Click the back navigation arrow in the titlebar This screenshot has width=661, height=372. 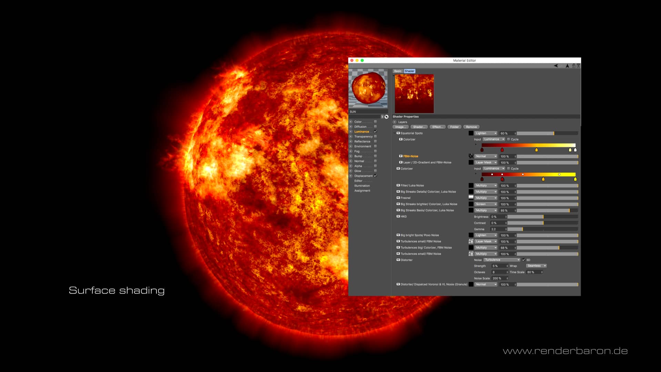(556, 66)
